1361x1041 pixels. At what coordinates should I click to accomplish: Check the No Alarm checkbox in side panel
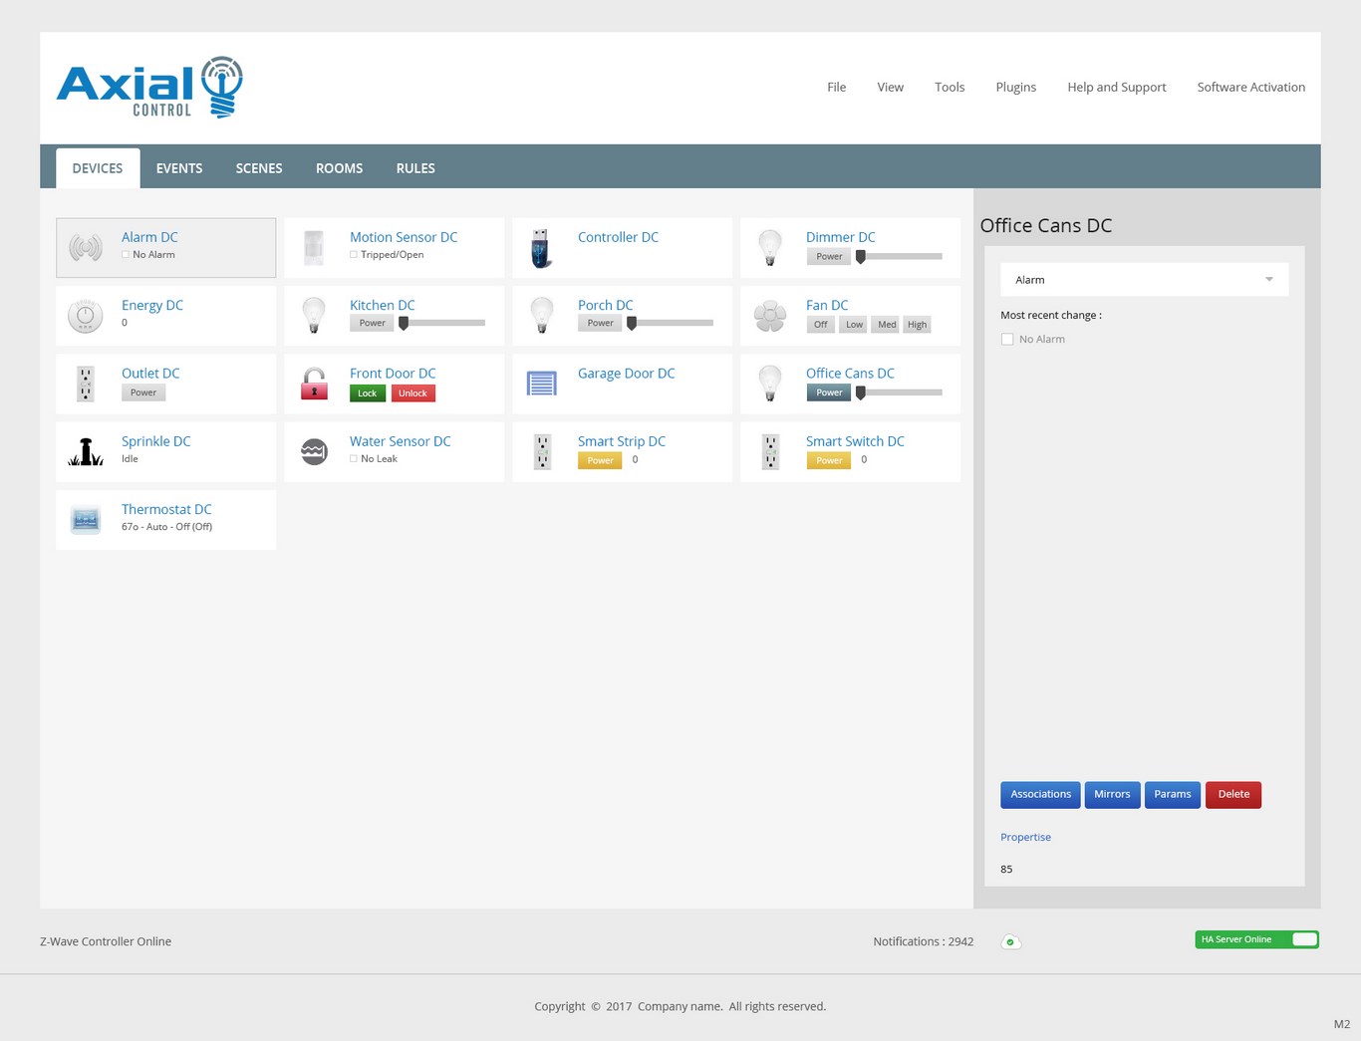1007,340
